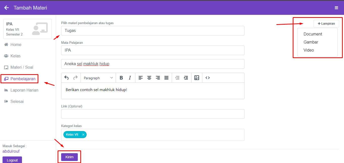This screenshot has height=163, width=344.
Task: Center align text in editor
Action: (149, 78)
